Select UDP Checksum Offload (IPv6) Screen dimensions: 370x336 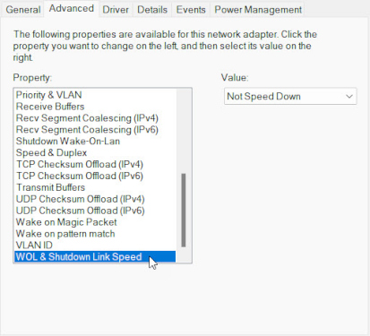click(96, 211)
